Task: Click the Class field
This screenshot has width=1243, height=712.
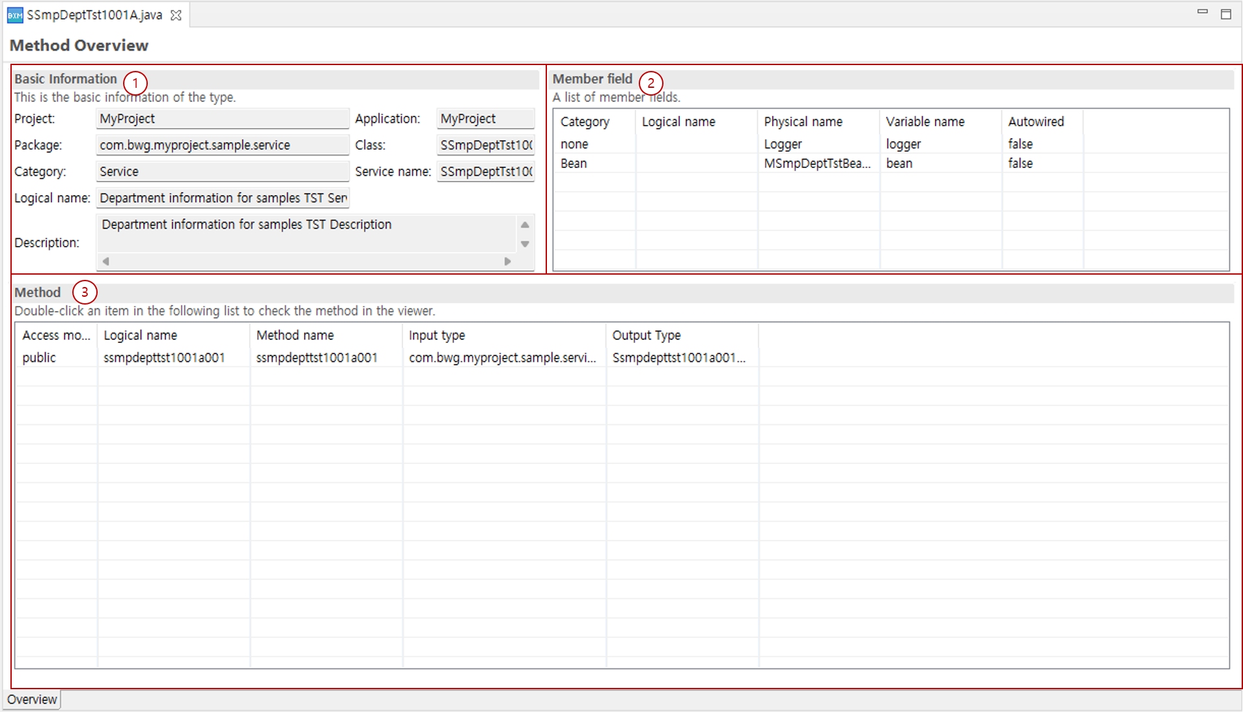Action: [x=485, y=145]
